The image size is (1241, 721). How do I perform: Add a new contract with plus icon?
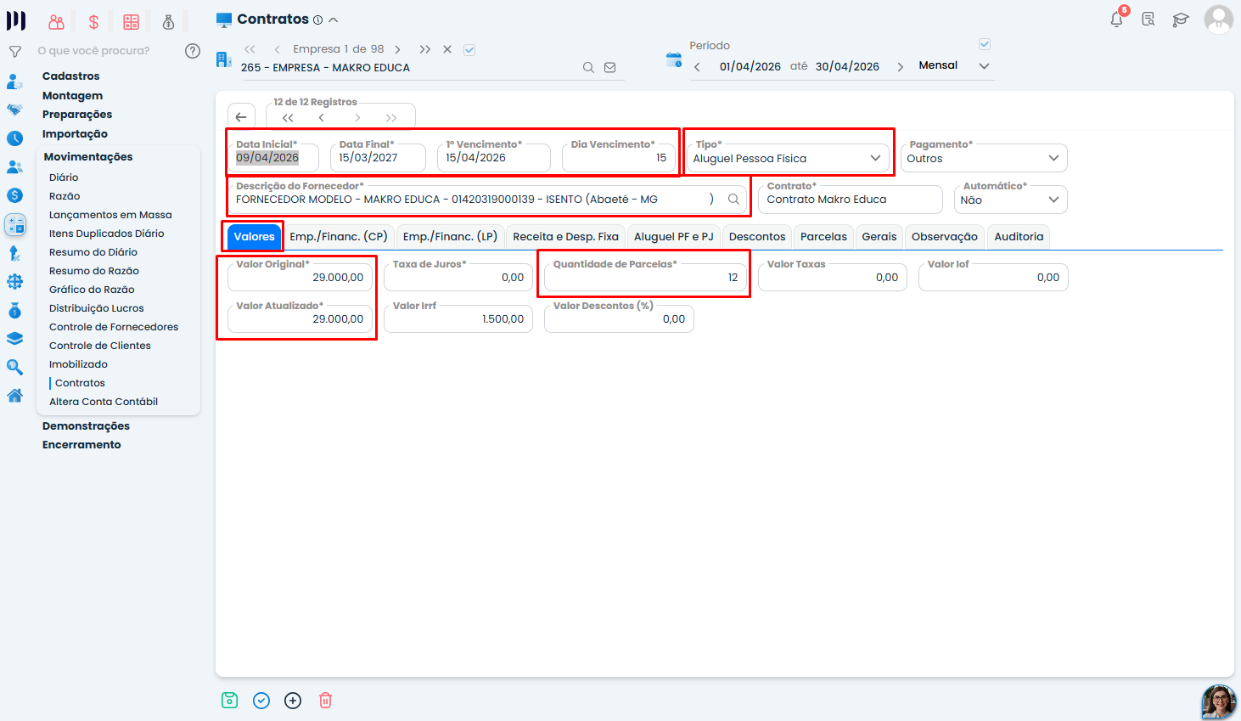293,701
